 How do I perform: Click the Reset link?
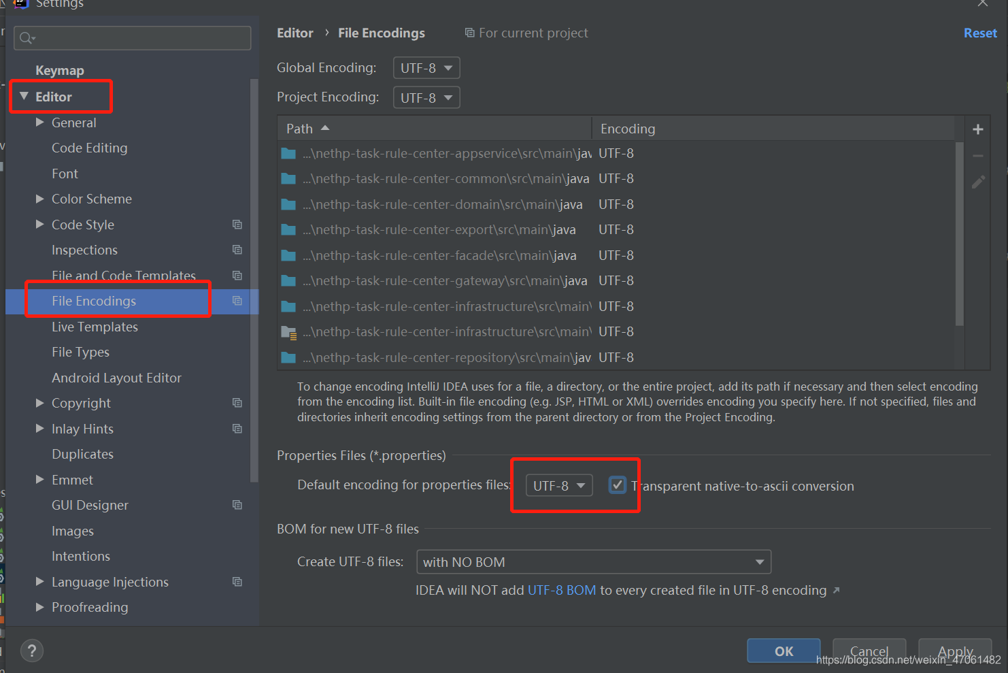click(x=980, y=33)
